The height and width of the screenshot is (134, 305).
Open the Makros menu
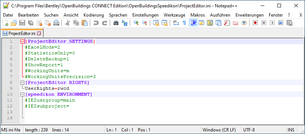pyautogui.click(x=198, y=15)
